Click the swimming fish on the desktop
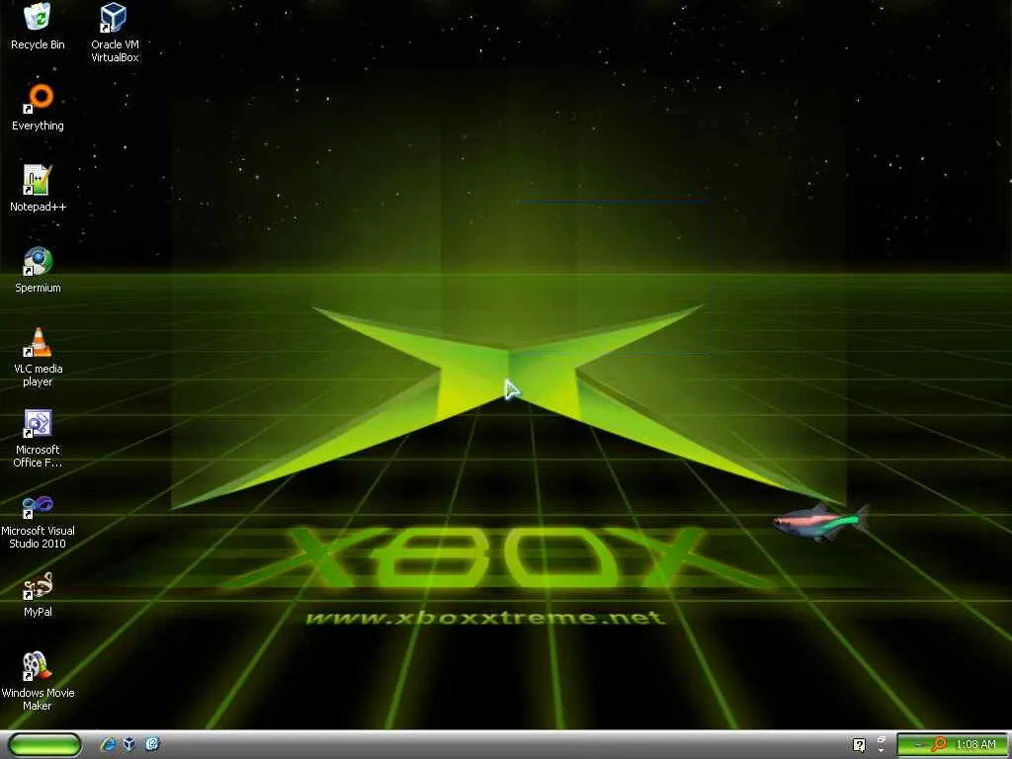The image size is (1012, 759). 821,522
